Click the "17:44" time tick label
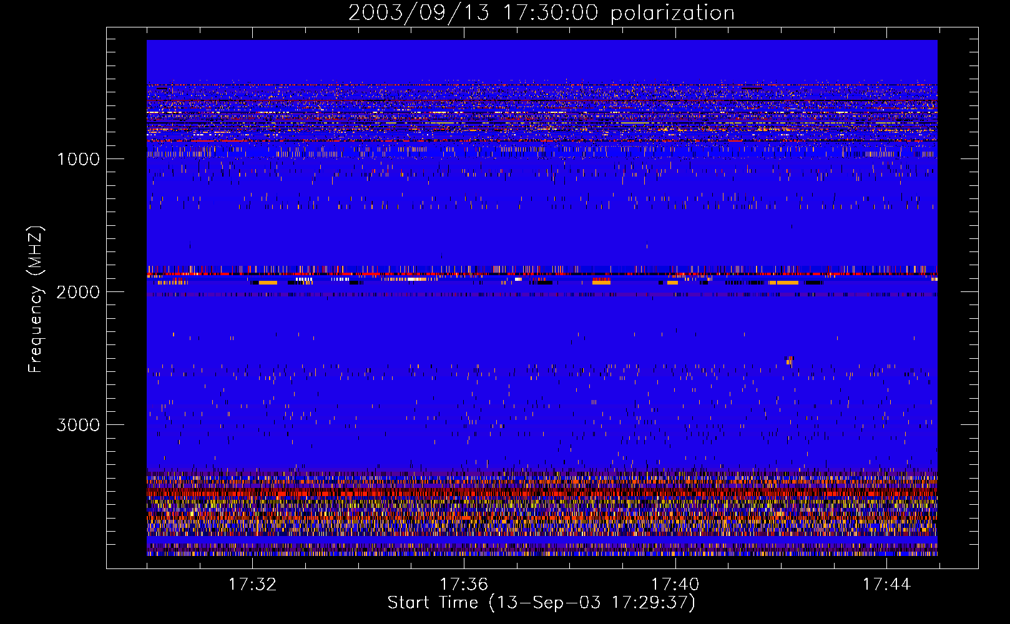Viewport: 1010px width, 624px height. coord(887,585)
